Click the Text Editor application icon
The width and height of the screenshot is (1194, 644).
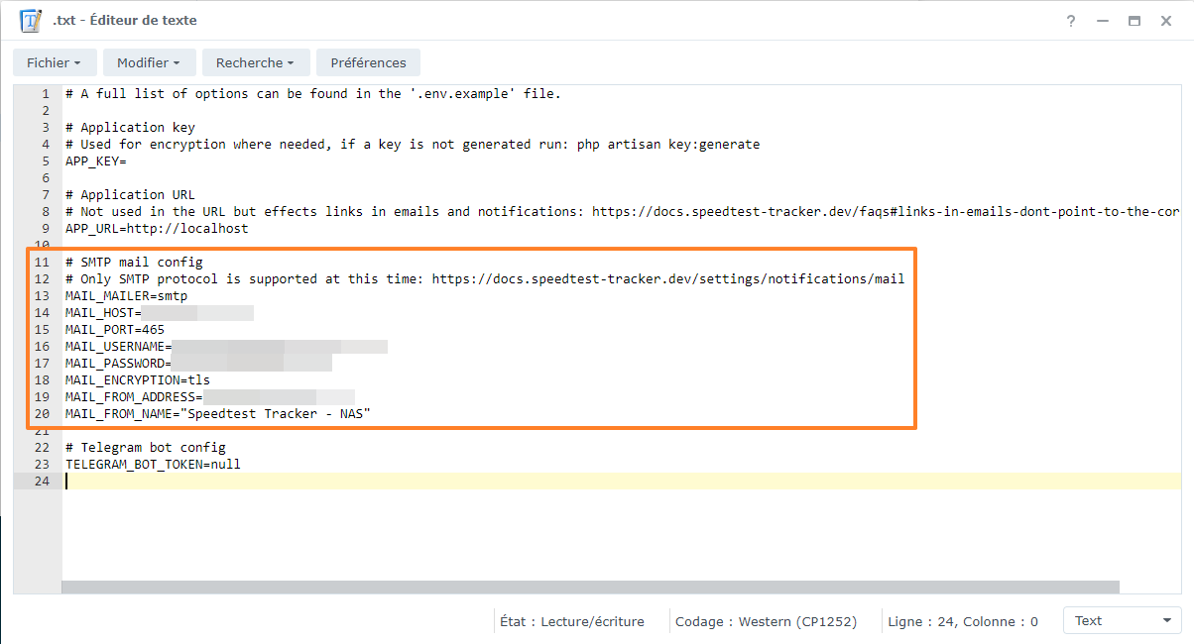[30, 20]
